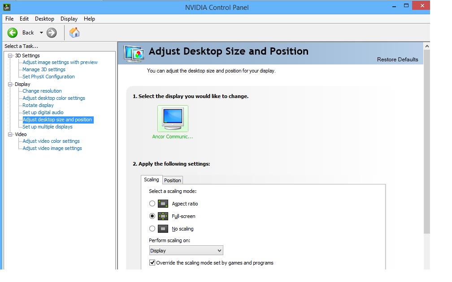Select the Ancor Communic display monitor icon
The image size is (452, 282).
point(173,119)
